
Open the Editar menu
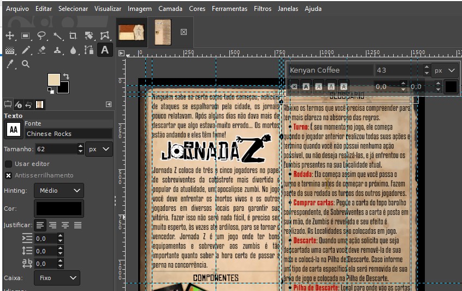click(44, 9)
